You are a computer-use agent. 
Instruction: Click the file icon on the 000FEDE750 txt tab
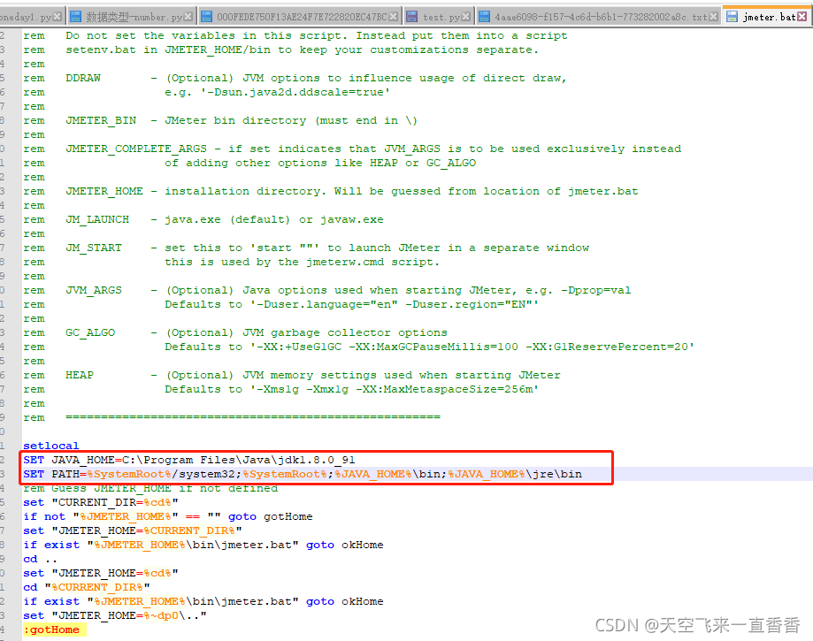[x=205, y=15]
